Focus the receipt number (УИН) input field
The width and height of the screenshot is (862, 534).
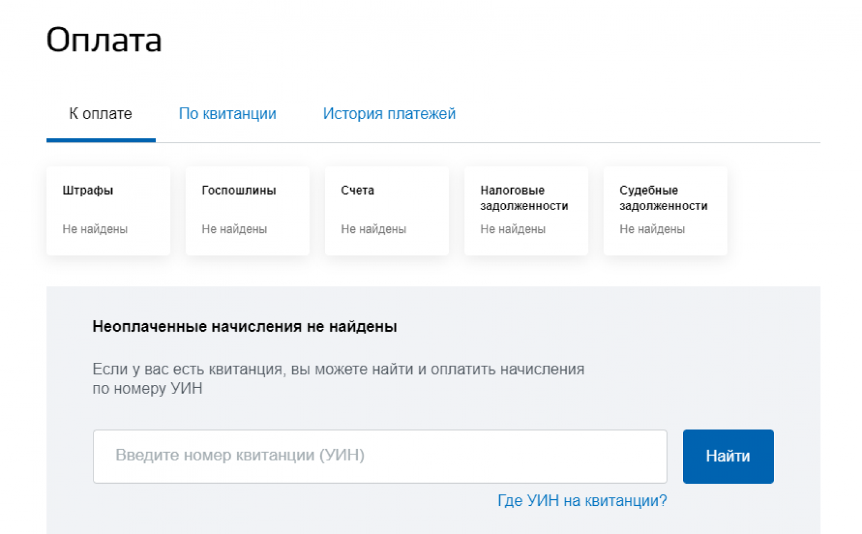click(x=380, y=456)
